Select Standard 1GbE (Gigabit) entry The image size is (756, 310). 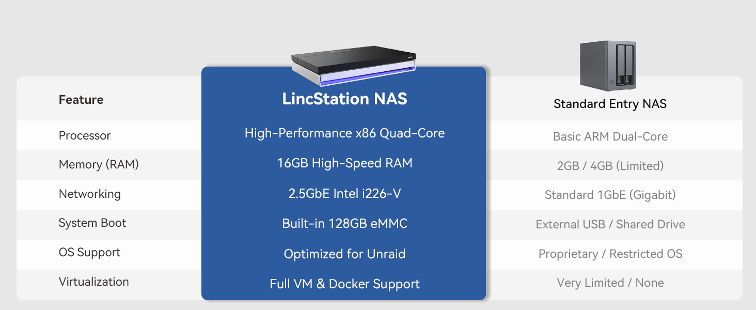tap(610, 195)
